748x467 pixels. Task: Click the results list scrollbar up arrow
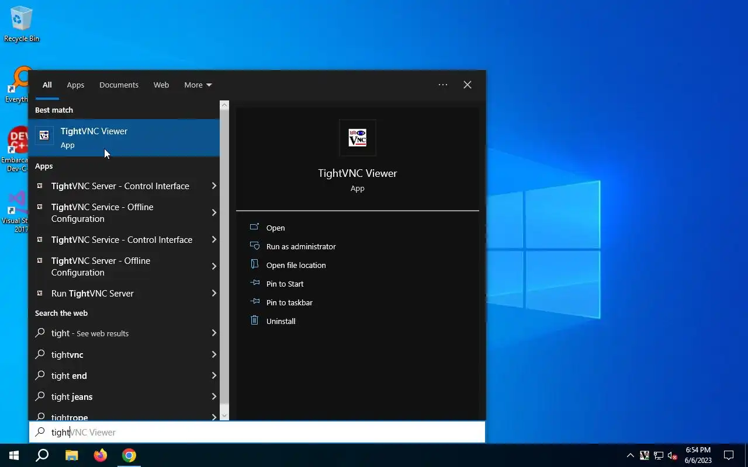pyautogui.click(x=224, y=104)
